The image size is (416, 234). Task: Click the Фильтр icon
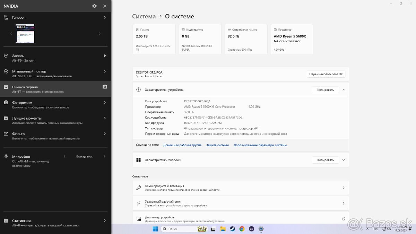(6, 134)
